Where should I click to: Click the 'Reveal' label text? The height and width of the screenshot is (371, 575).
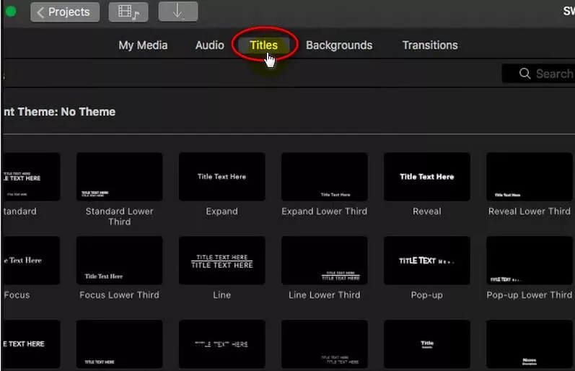[x=427, y=211]
